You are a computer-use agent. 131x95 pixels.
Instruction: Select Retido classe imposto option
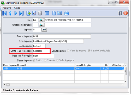pyautogui.click(x=34, y=60)
